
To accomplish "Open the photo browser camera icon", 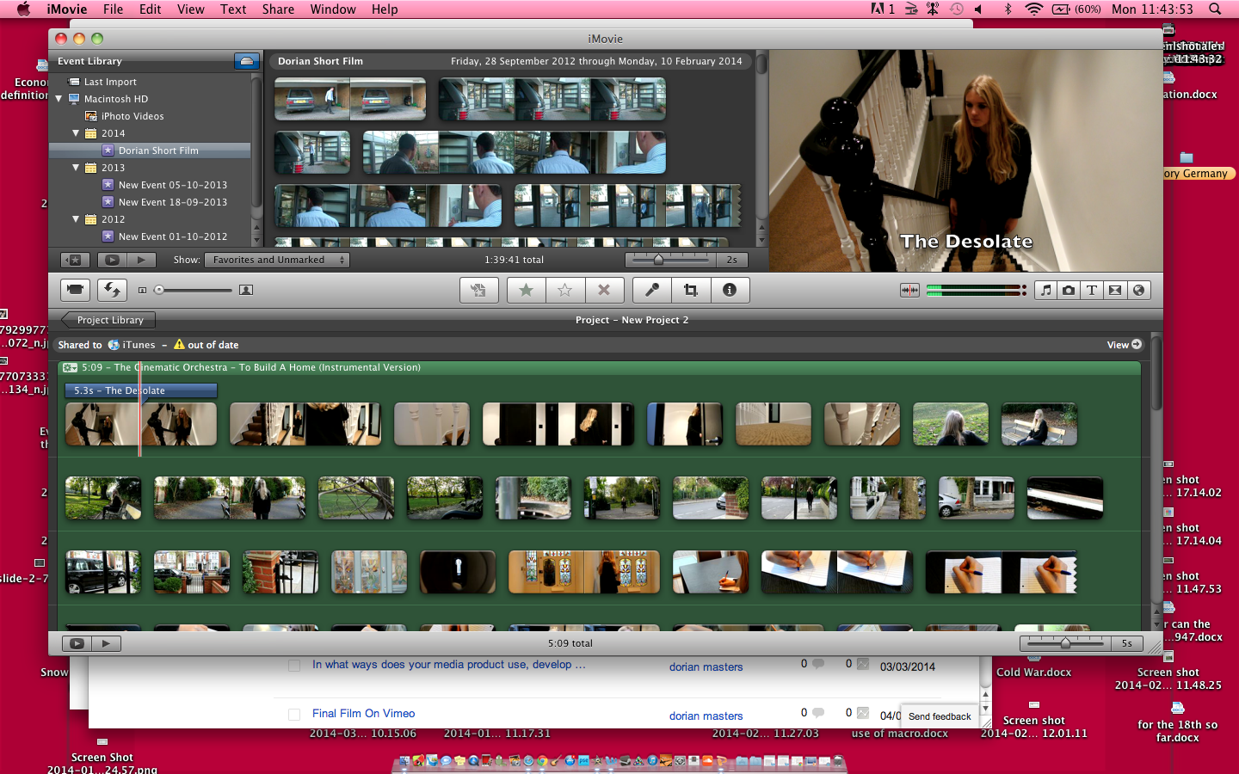I will pos(1069,290).
